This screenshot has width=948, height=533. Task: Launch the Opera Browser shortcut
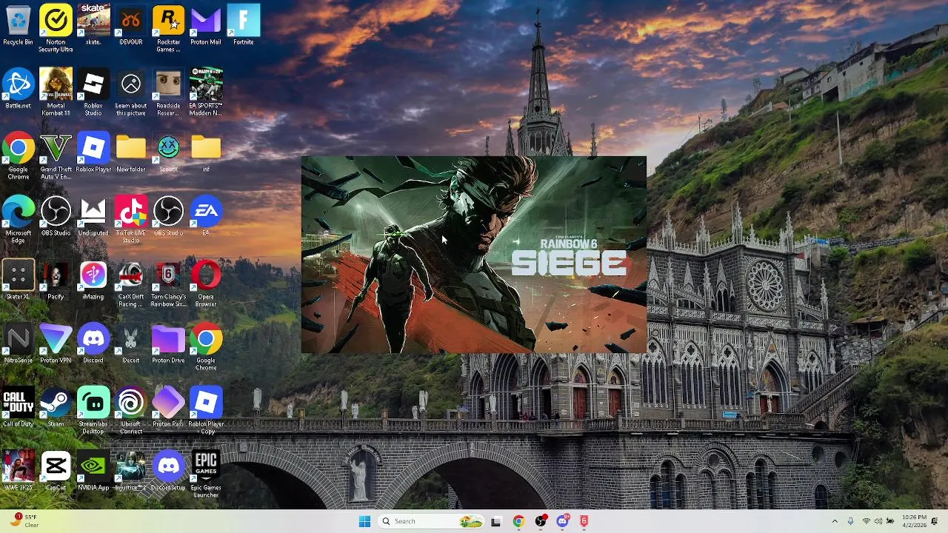pos(206,284)
